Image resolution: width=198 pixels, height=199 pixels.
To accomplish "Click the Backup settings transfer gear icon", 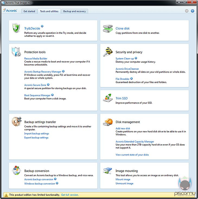I will [x=17, y=122].
